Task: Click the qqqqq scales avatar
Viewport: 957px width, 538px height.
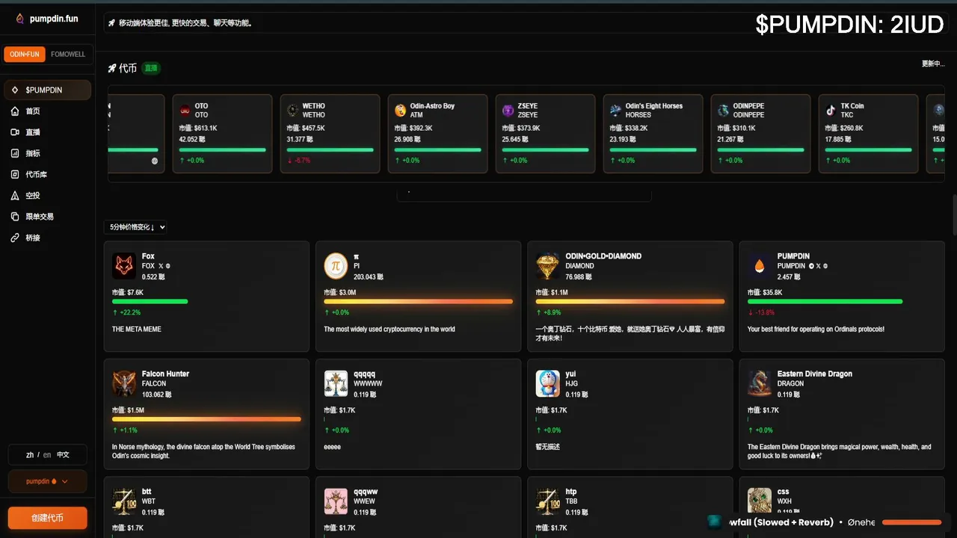Action: tap(336, 384)
